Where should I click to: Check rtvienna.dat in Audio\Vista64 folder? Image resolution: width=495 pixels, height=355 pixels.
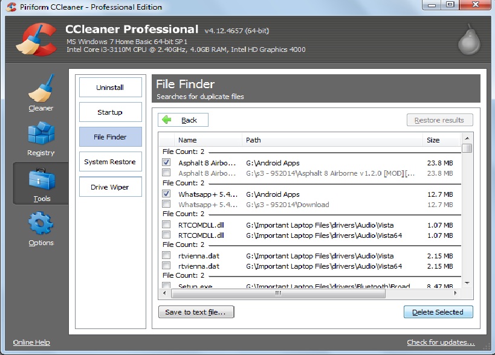tap(166, 266)
